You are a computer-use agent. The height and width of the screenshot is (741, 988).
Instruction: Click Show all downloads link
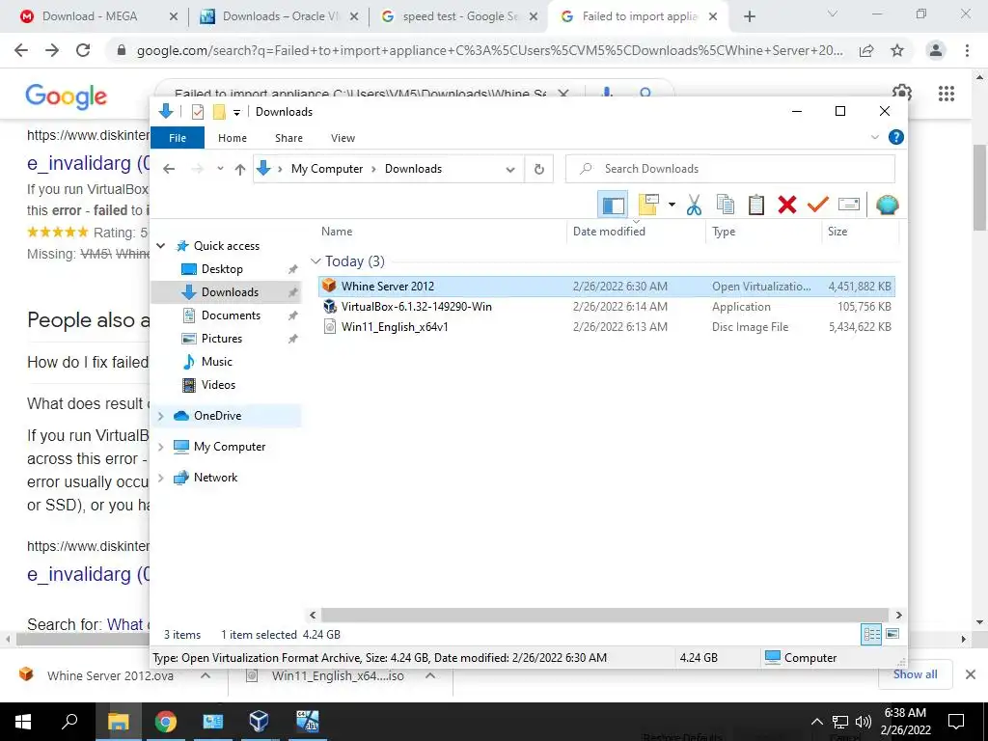click(x=915, y=674)
